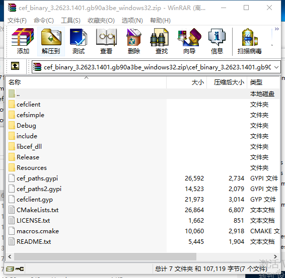Click the horizontal scrollbar thumb

[x=105, y=256]
